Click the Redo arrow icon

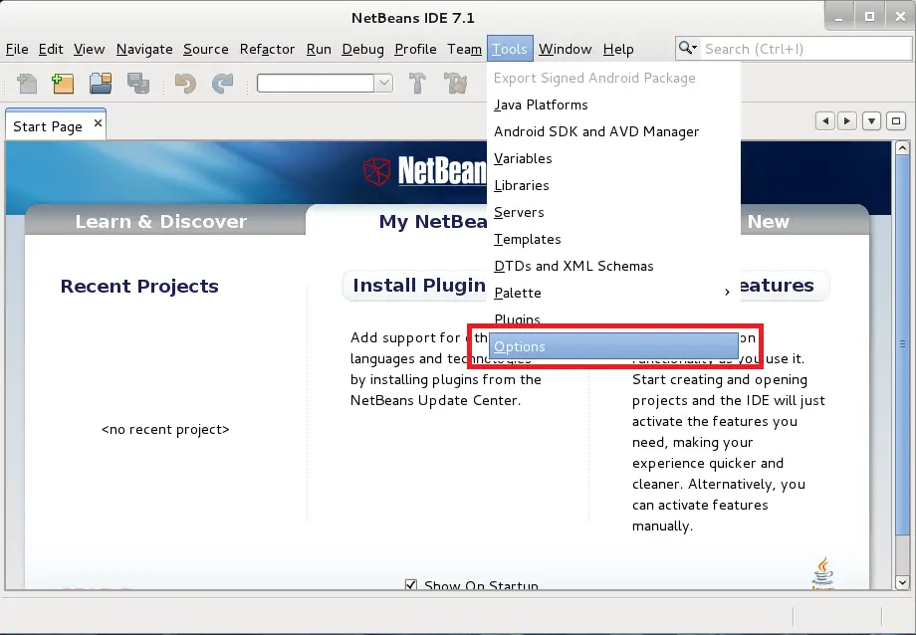223,84
